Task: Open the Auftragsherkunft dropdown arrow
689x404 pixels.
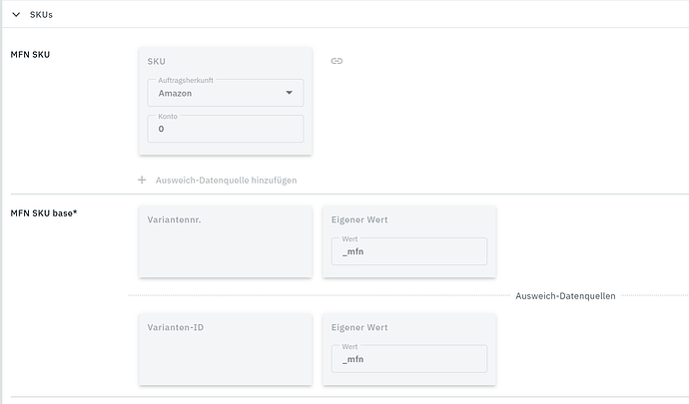Action: click(x=290, y=93)
